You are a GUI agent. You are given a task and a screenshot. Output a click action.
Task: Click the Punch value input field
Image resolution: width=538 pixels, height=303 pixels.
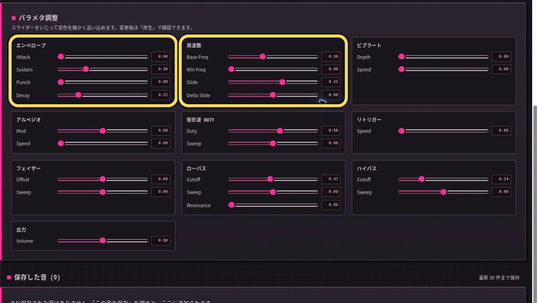pyautogui.click(x=161, y=82)
